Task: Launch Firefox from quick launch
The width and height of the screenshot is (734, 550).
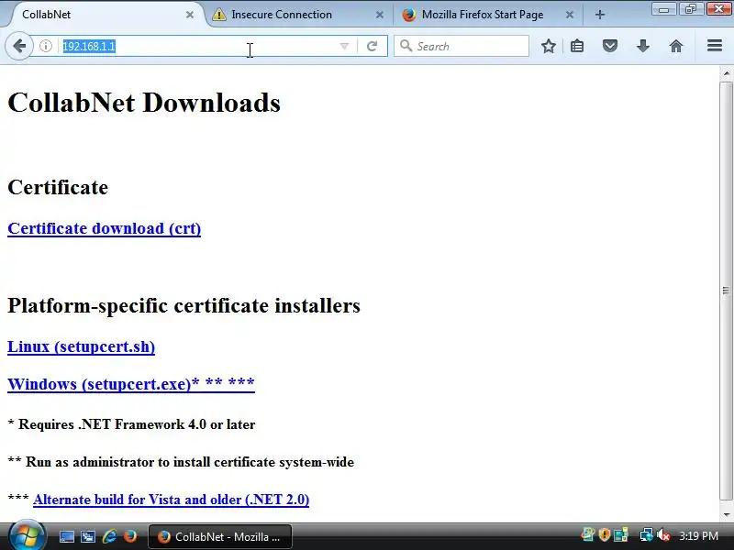Action: (130, 536)
